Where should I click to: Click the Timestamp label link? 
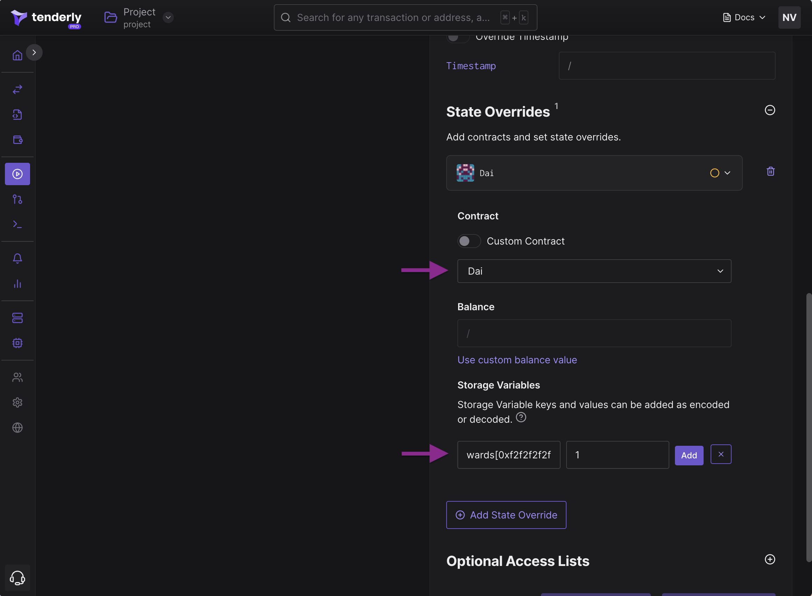(x=471, y=66)
